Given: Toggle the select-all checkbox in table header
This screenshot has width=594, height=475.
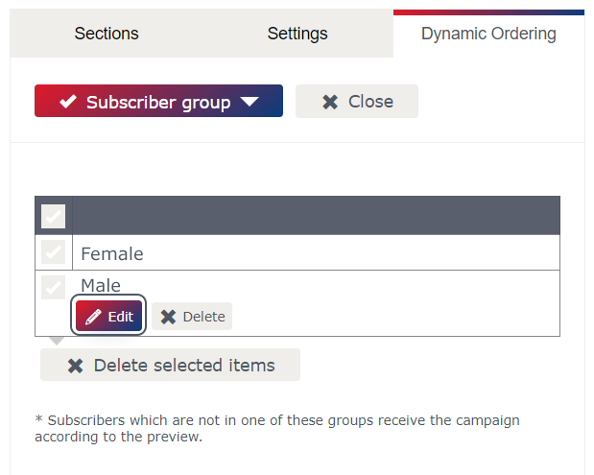Looking at the screenshot, I should 53,216.
